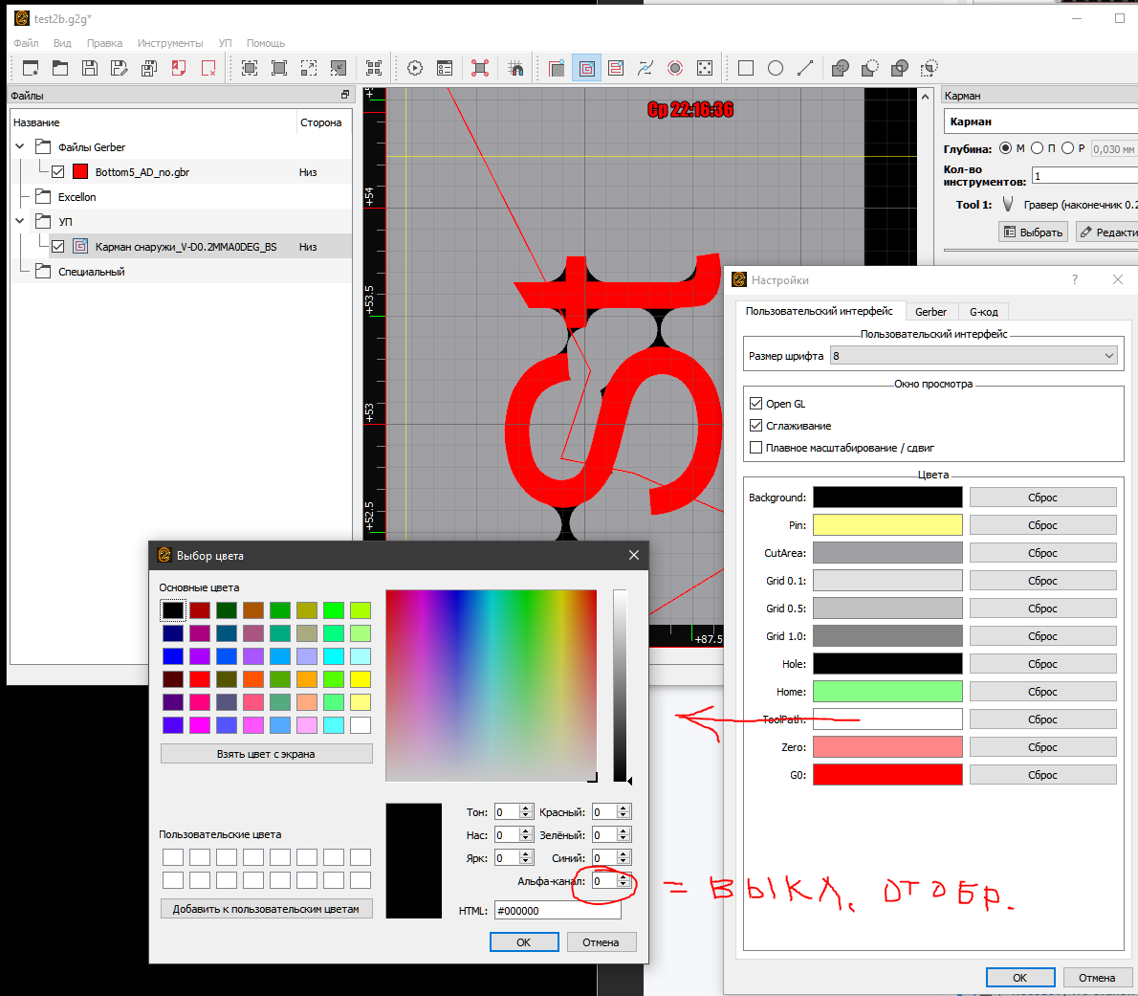This screenshot has height=996, width=1138.
Task: Click the Zoom to fit icon
Action: point(250,68)
